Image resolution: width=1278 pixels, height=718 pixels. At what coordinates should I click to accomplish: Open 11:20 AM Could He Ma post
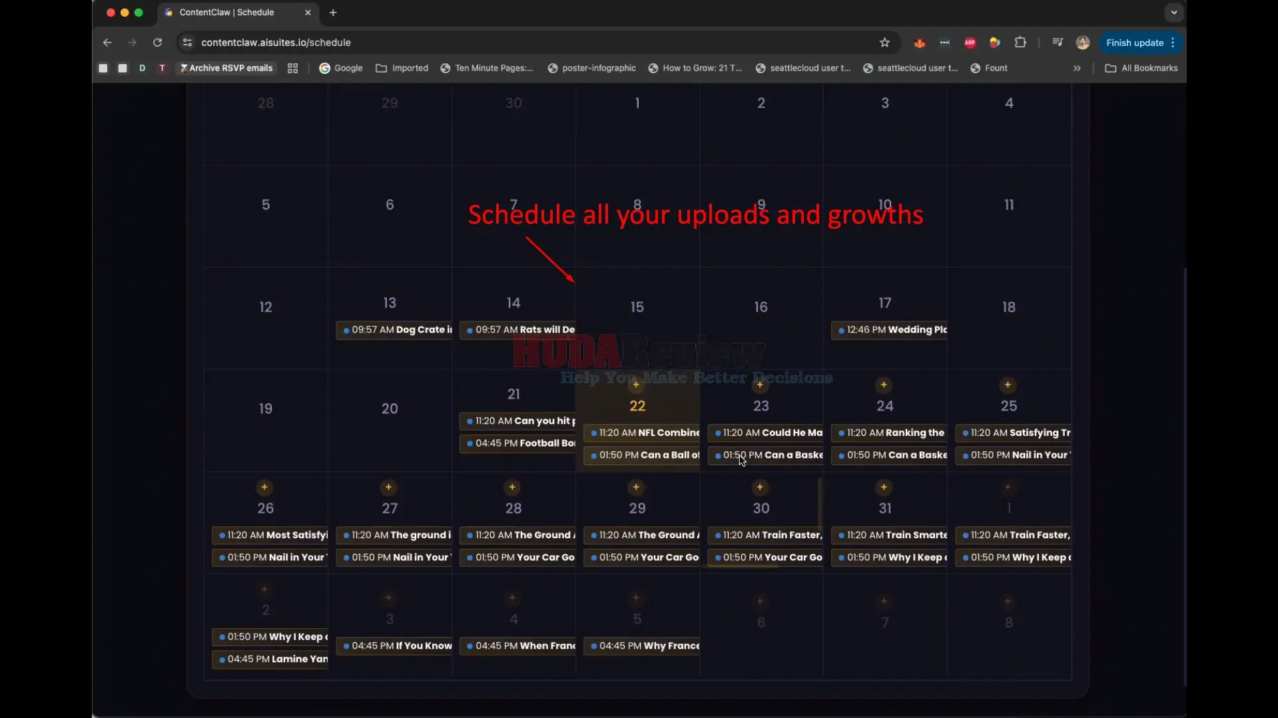click(765, 433)
